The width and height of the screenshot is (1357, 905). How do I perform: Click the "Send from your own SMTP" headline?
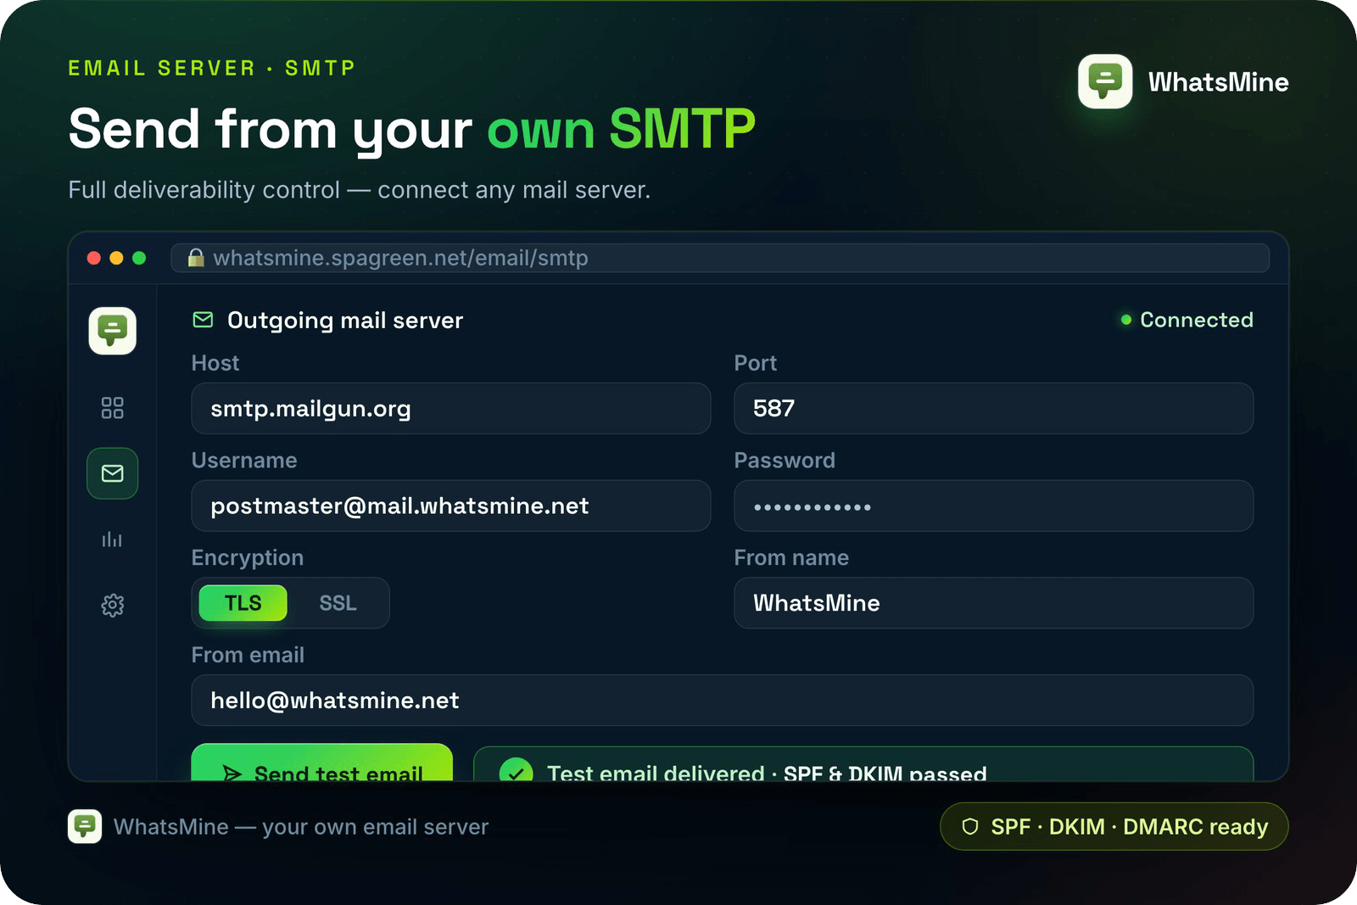[411, 130]
